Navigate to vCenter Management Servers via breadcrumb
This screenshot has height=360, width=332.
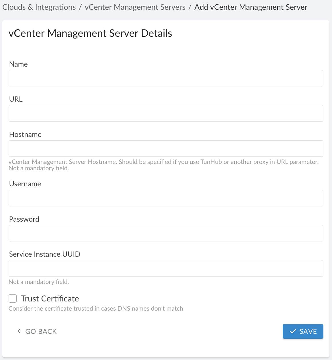135,7
